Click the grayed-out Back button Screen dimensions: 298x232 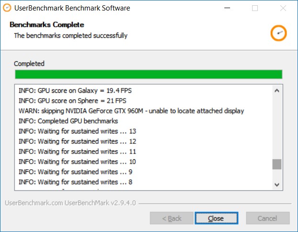pyautogui.click(x=172, y=218)
